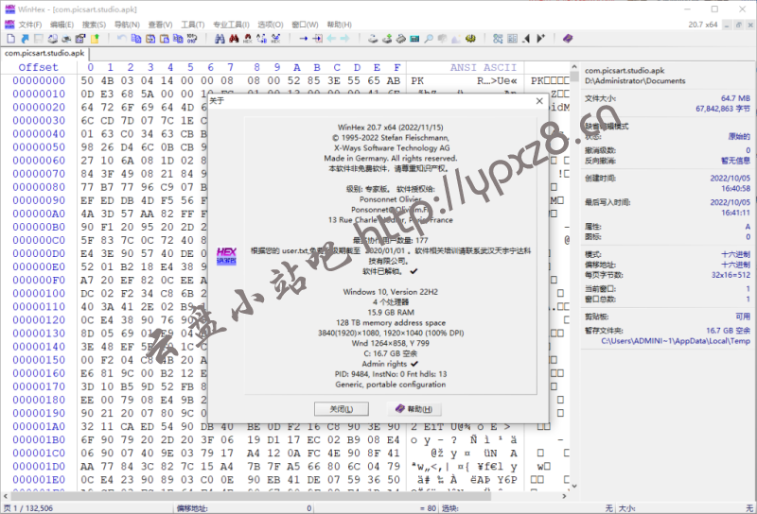Click the file size 64.7 MB value
Screen dimensions: 757x514
tap(736, 98)
